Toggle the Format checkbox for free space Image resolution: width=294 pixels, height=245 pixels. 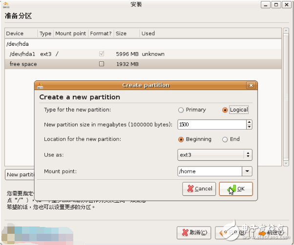[102, 64]
